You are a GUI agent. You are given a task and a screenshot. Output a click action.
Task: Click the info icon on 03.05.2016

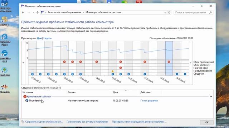pyautogui.click(x=48, y=74)
